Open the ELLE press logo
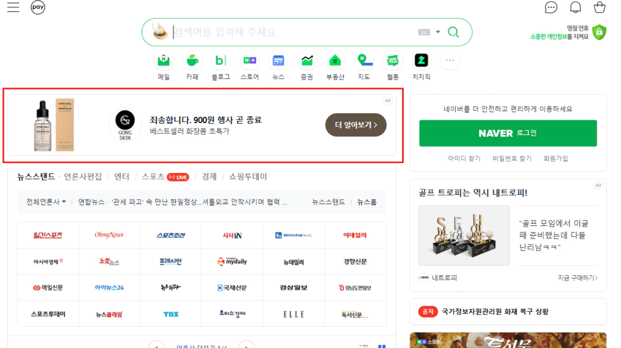The width and height of the screenshot is (621, 348). tap(293, 314)
